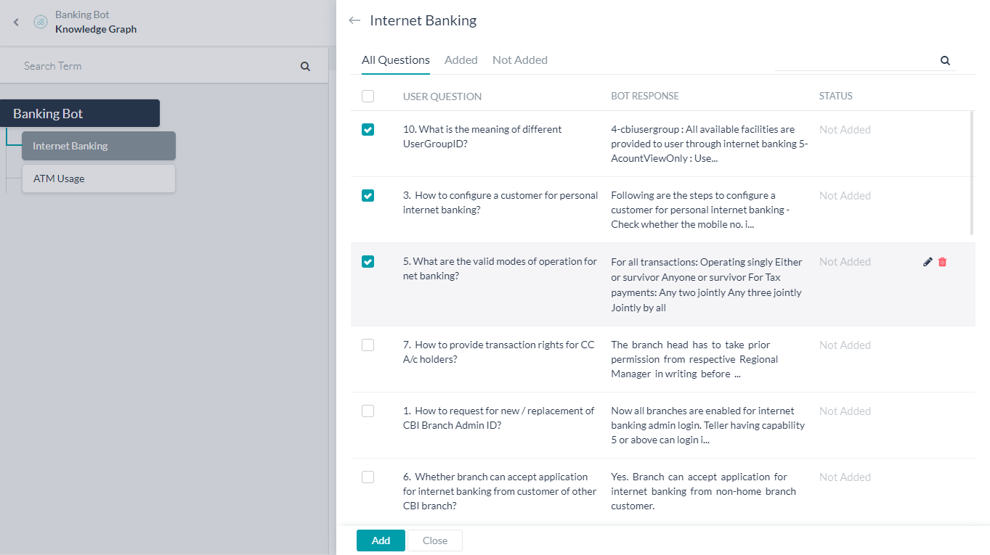Switch to the Added tab
Screen dimensions: 990x555
(x=460, y=59)
